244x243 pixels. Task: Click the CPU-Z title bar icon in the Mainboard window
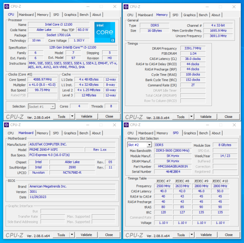(x=6, y=125)
